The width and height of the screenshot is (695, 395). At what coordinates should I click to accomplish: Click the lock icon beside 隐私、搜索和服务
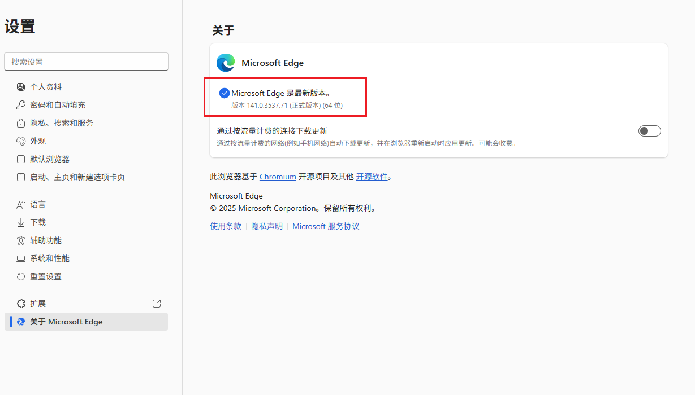tap(21, 123)
